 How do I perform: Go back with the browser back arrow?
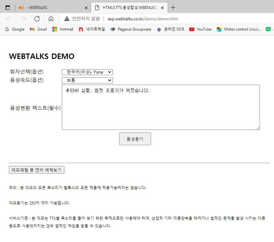click(x=9, y=19)
